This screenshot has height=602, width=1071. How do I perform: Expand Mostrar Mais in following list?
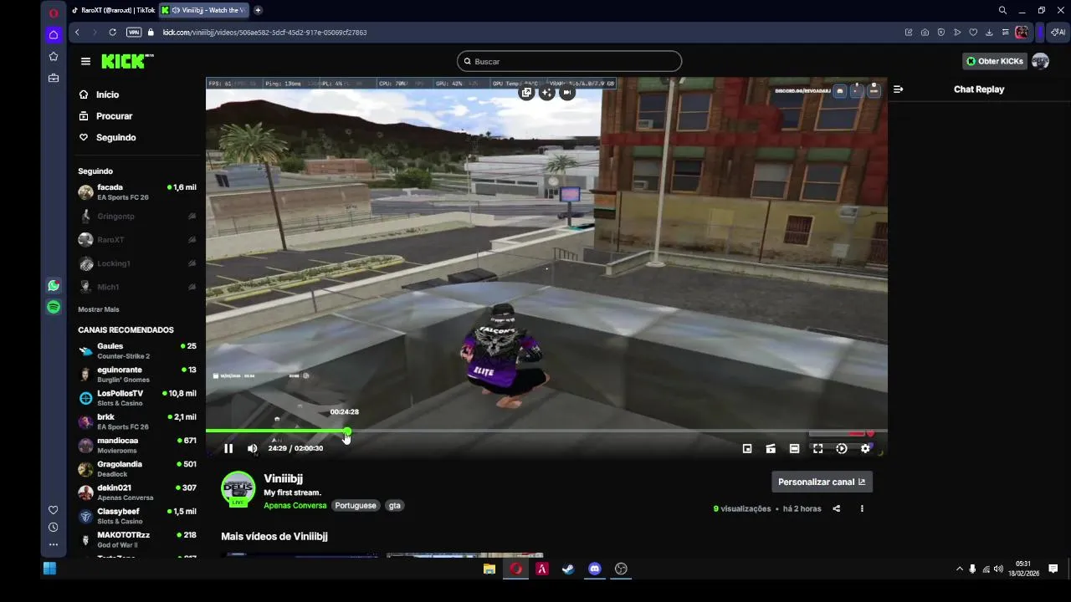click(99, 309)
